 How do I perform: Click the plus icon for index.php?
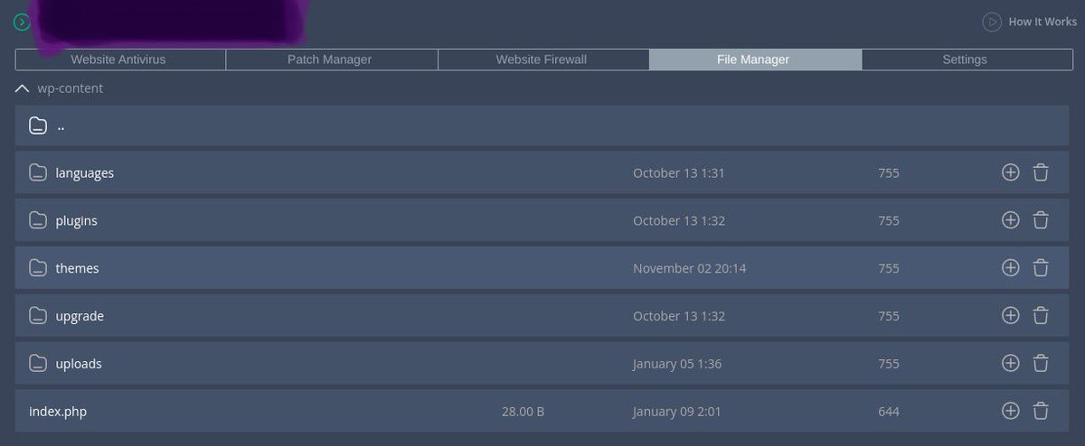(x=1011, y=412)
